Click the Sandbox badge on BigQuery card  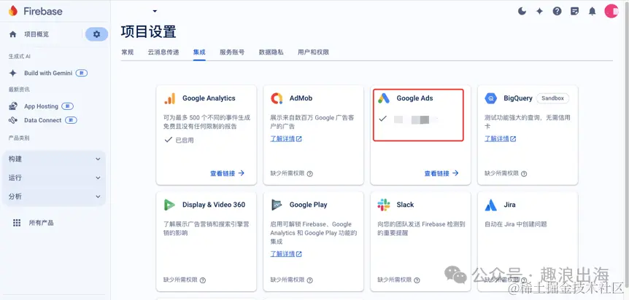[553, 98]
